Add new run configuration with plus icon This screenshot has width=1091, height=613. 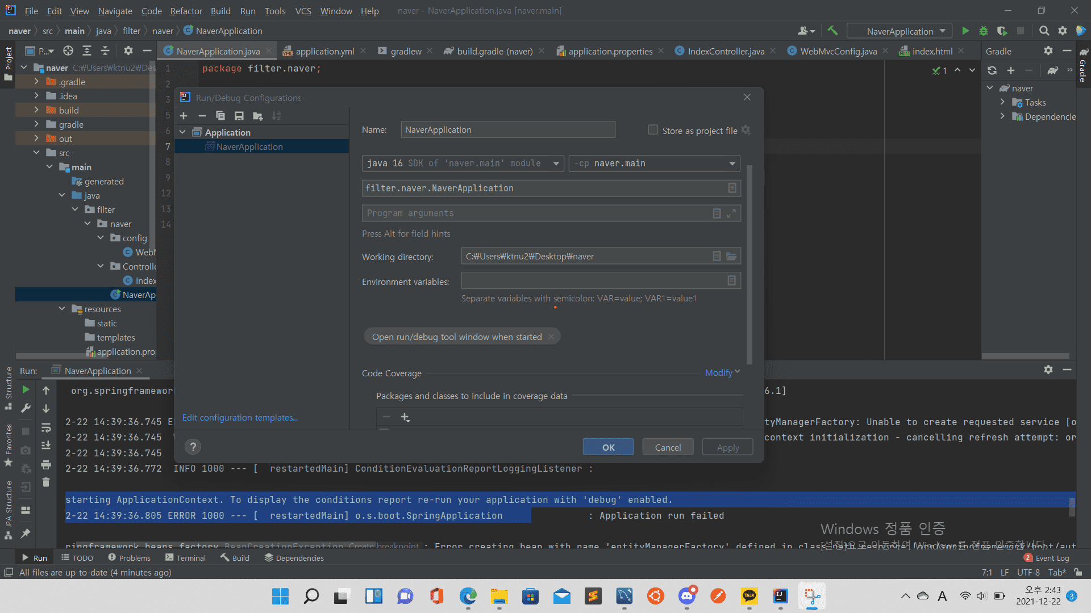[184, 116]
